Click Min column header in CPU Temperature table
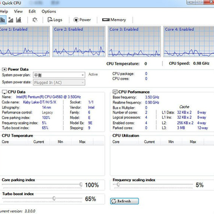This screenshot has width=214, height=214. click(61, 142)
